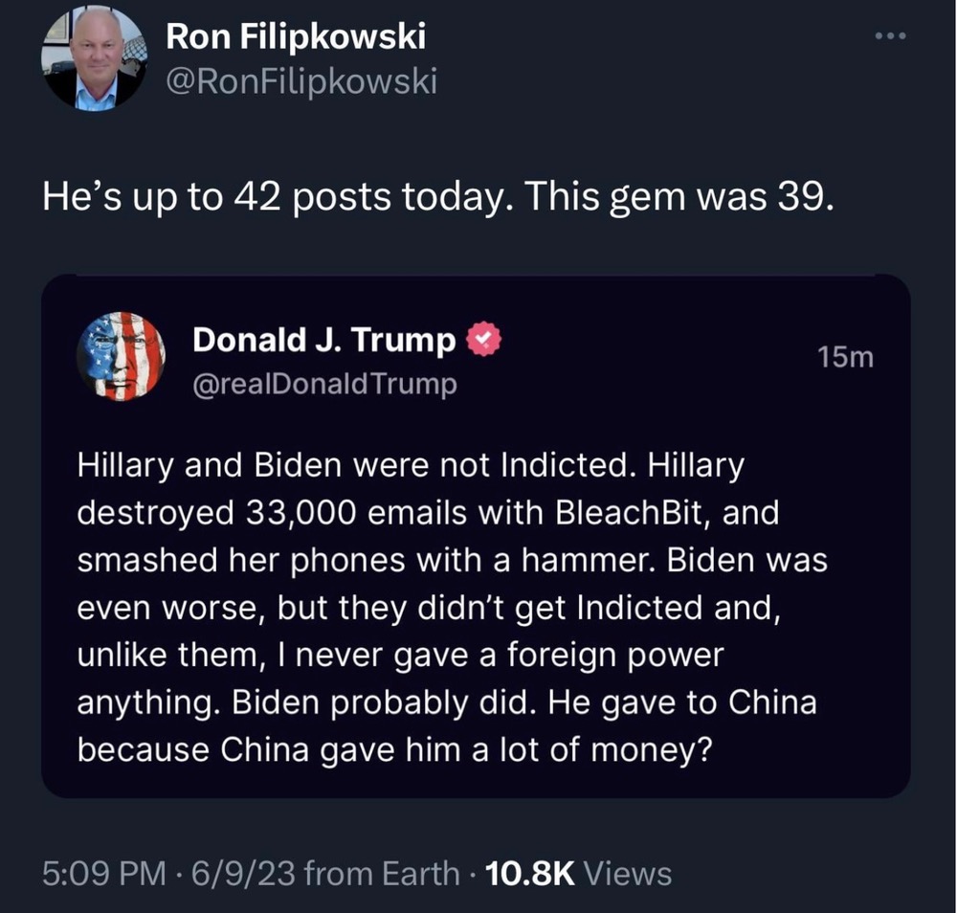The height and width of the screenshot is (913, 957).
Task: Click the @RonFilipkowski handle
Action: [x=301, y=82]
